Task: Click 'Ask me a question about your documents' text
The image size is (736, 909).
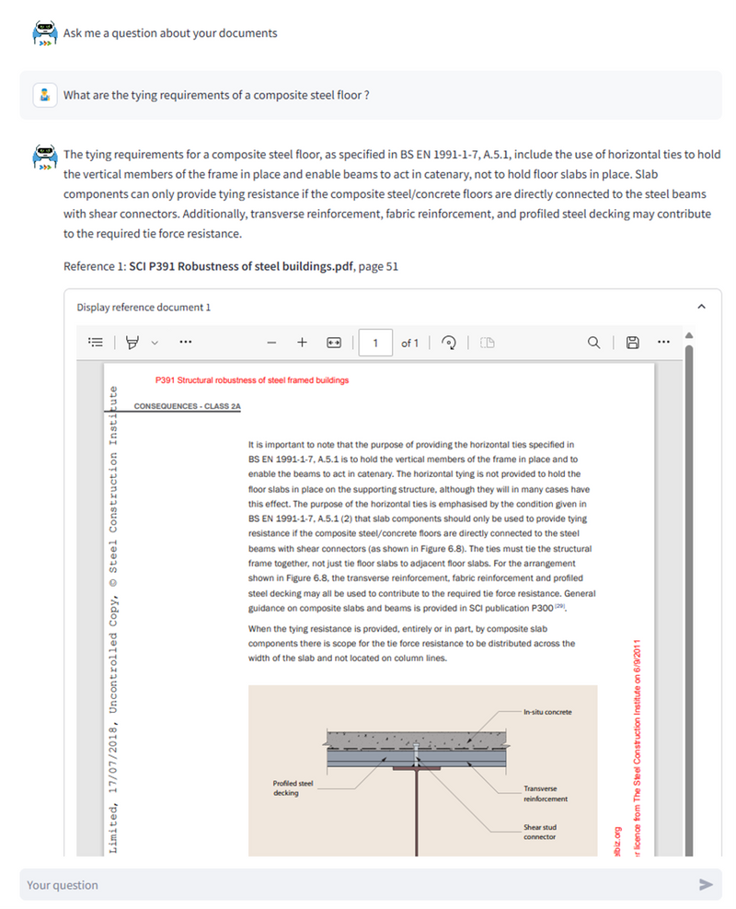Action: (x=170, y=33)
